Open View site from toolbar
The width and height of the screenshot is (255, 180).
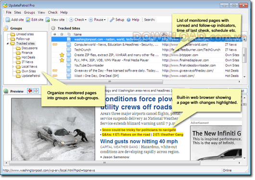tap(48, 20)
